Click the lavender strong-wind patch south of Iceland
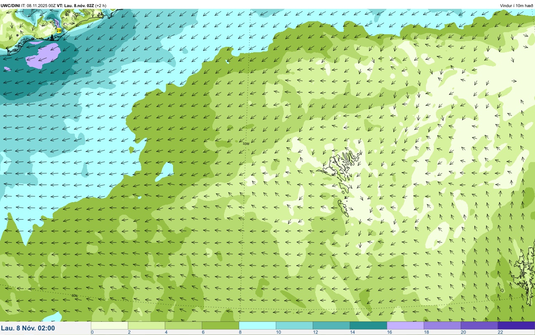The width and height of the screenshot is (535, 335). [x=43, y=56]
